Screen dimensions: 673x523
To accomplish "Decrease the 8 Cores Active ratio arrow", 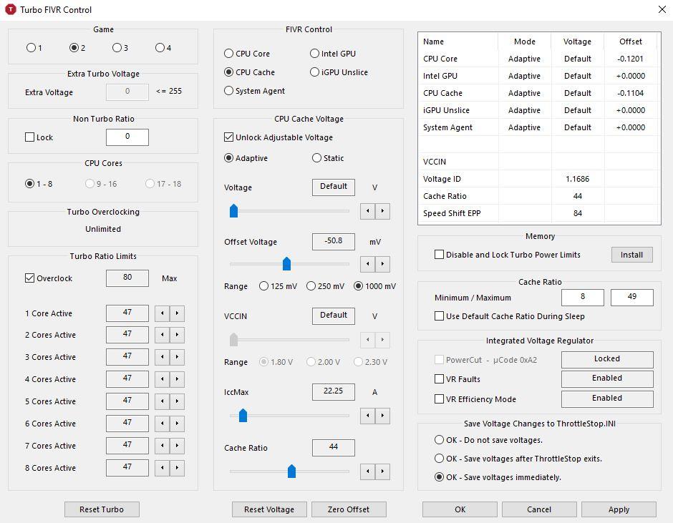I will pos(163,468).
